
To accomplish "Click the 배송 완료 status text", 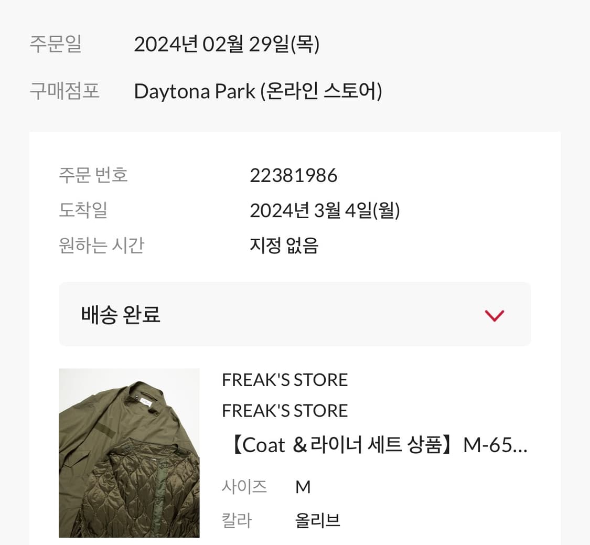I will click(121, 315).
